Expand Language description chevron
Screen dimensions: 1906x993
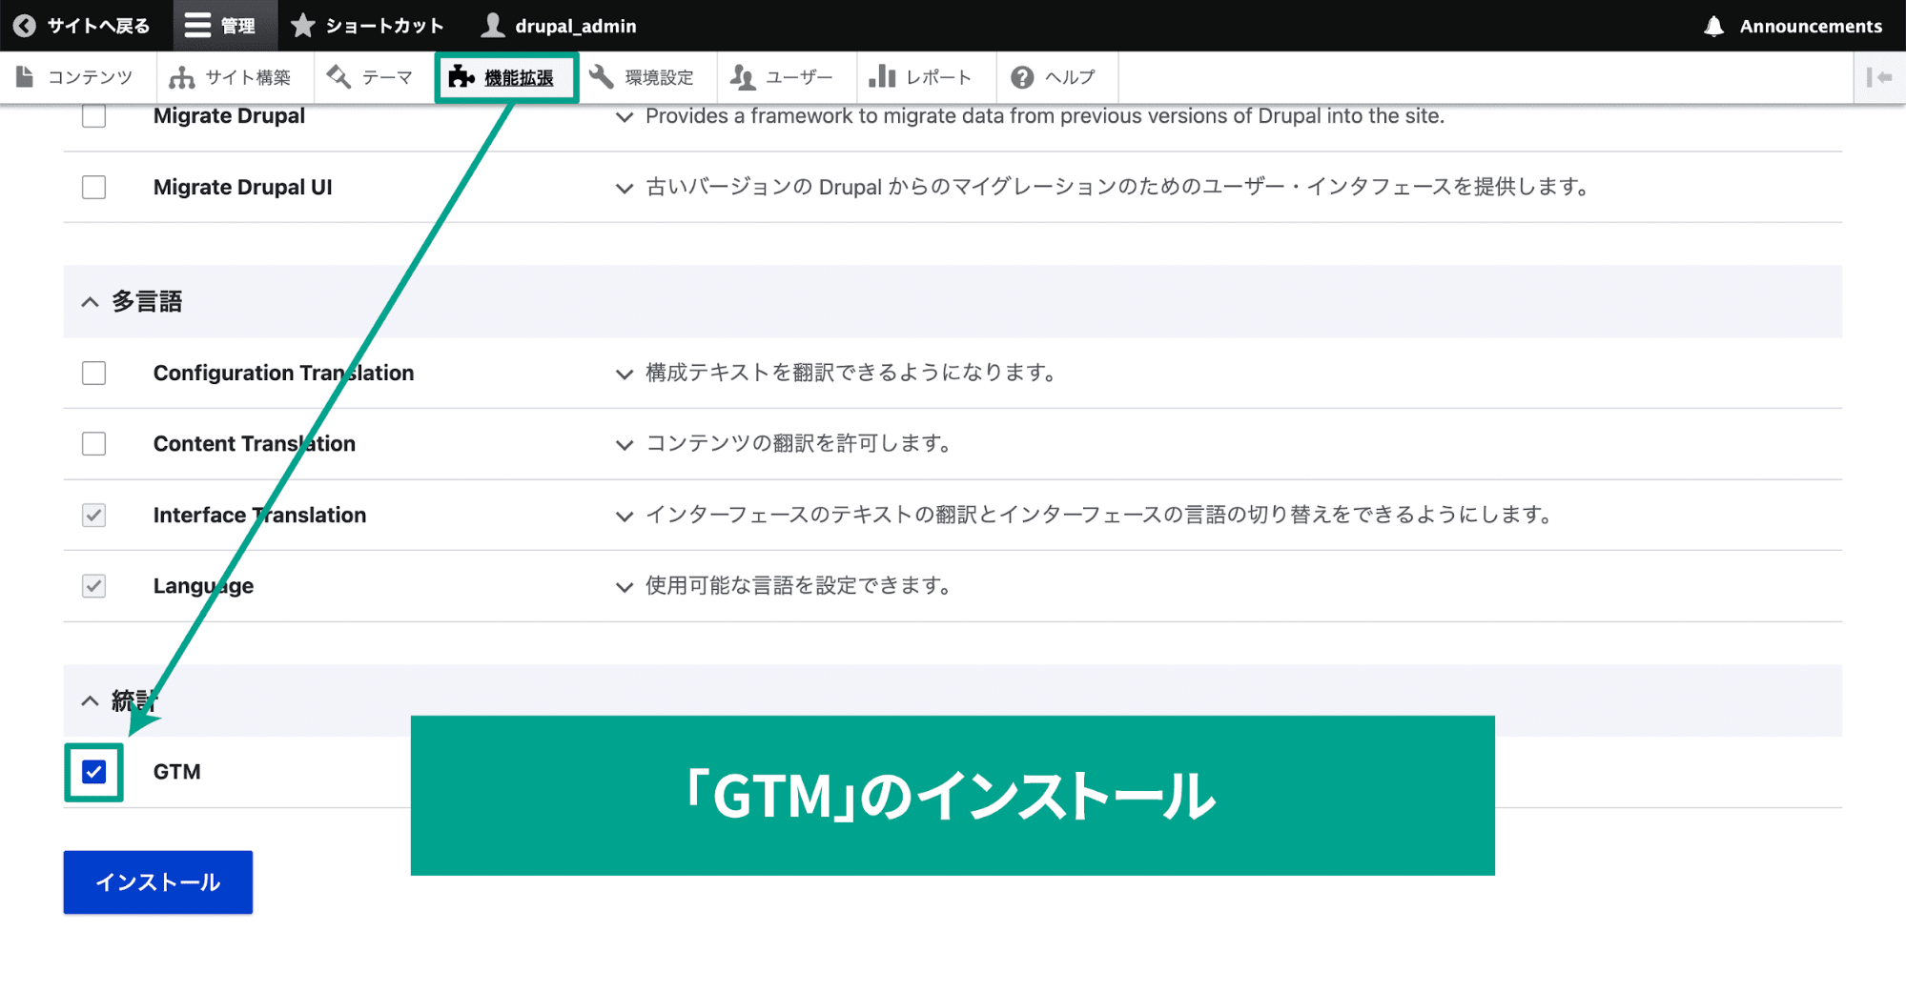[x=624, y=587]
